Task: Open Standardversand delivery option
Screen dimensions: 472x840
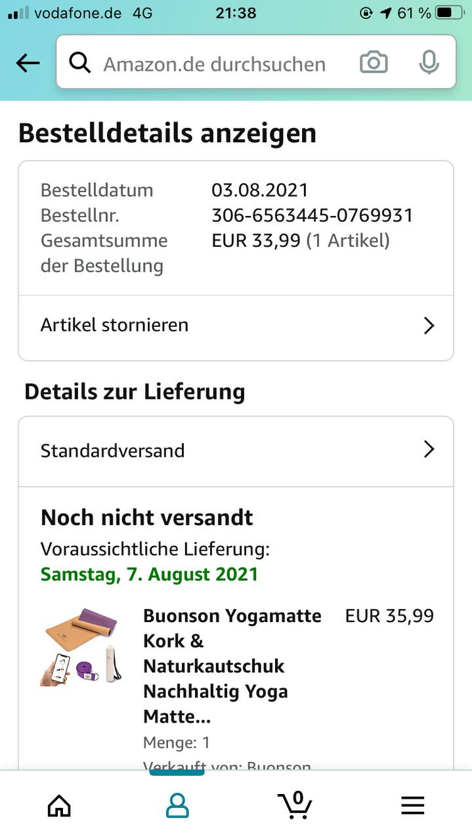Action: (x=113, y=451)
